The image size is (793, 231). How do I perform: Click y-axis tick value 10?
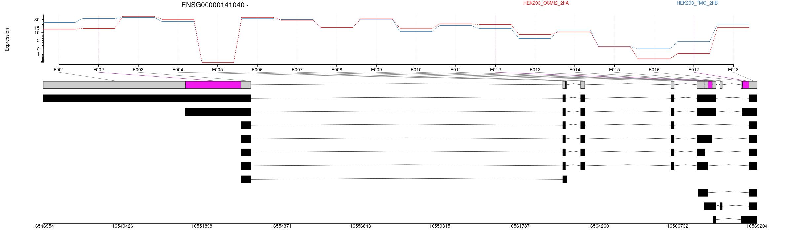(37, 33)
